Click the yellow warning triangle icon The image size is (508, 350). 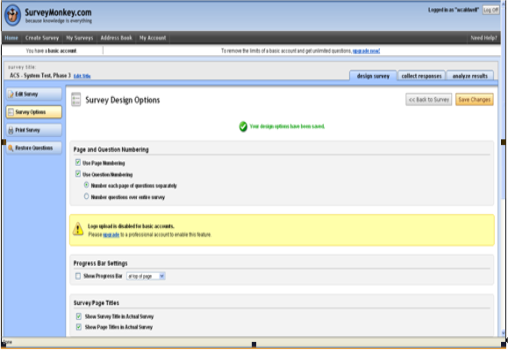(x=78, y=229)
